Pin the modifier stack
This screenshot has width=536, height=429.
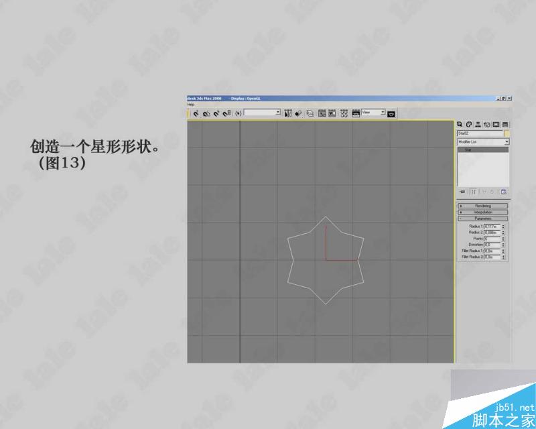(462, 190)
